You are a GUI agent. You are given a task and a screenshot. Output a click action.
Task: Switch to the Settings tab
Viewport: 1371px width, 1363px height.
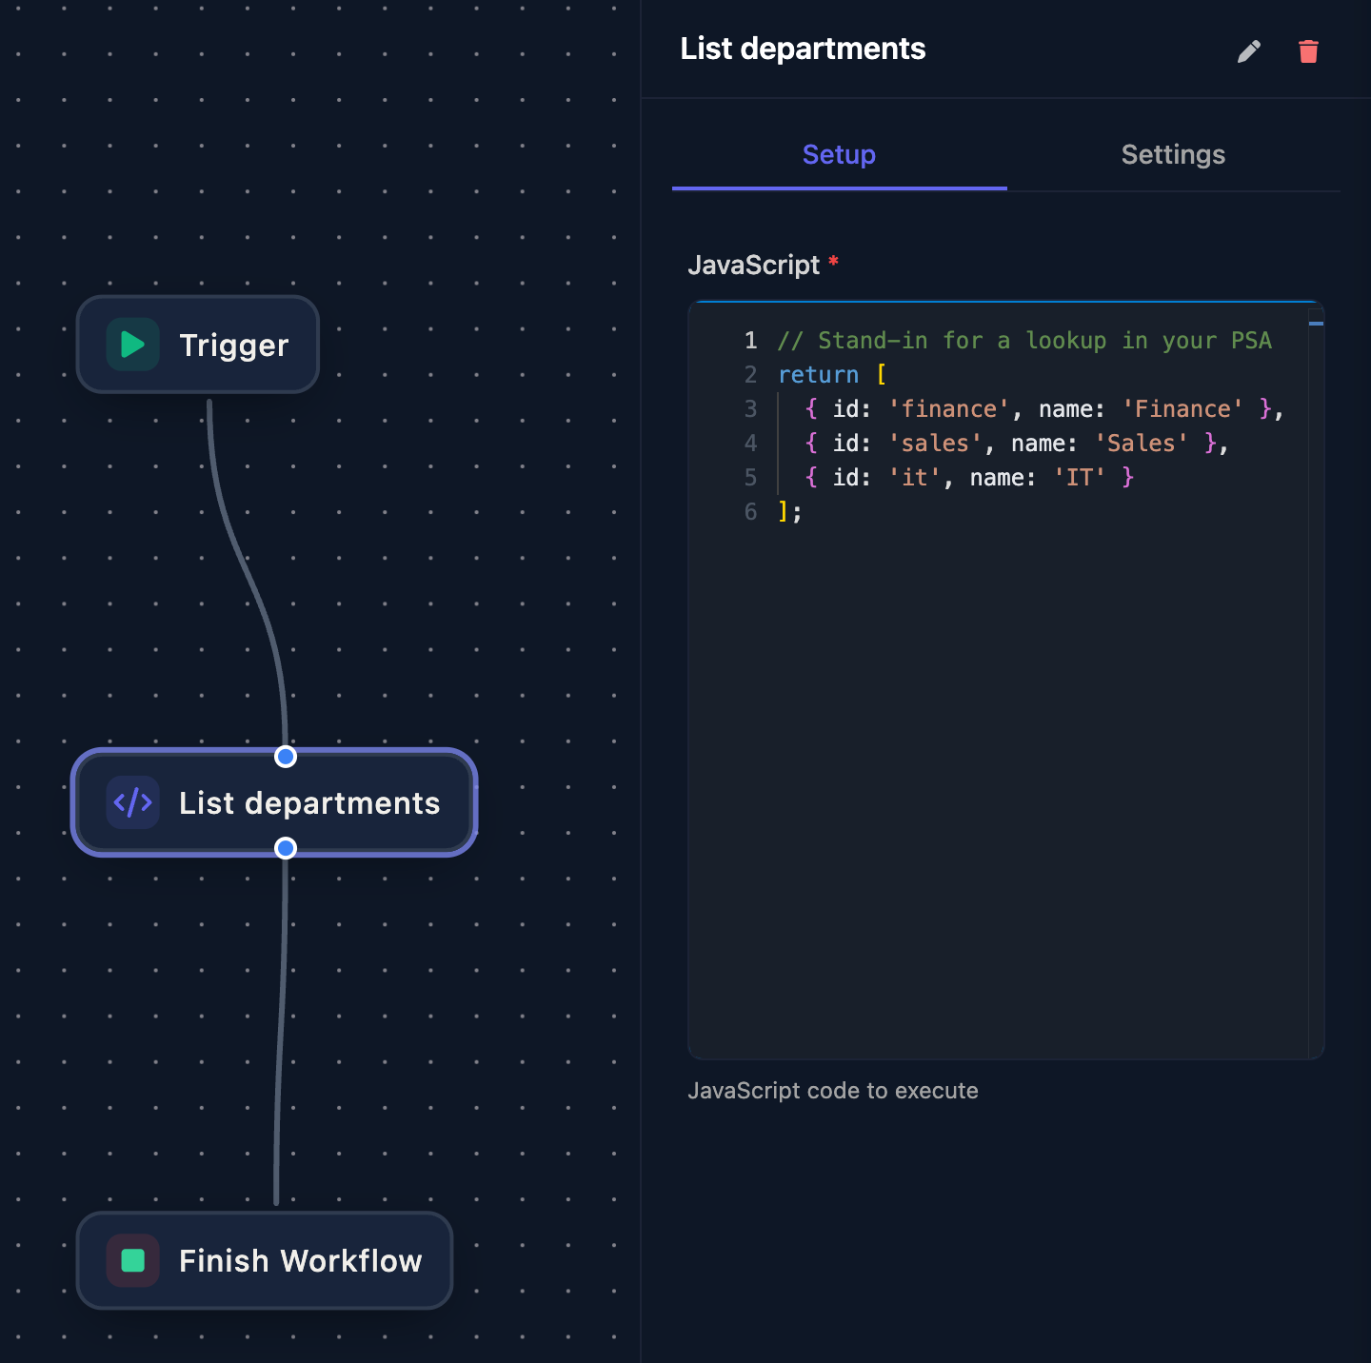pos(1173,155)
